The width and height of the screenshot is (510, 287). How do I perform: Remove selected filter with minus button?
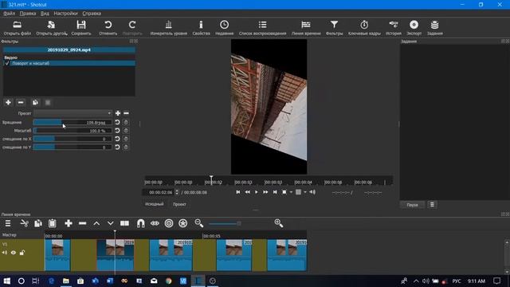click(x=21, y=103)
